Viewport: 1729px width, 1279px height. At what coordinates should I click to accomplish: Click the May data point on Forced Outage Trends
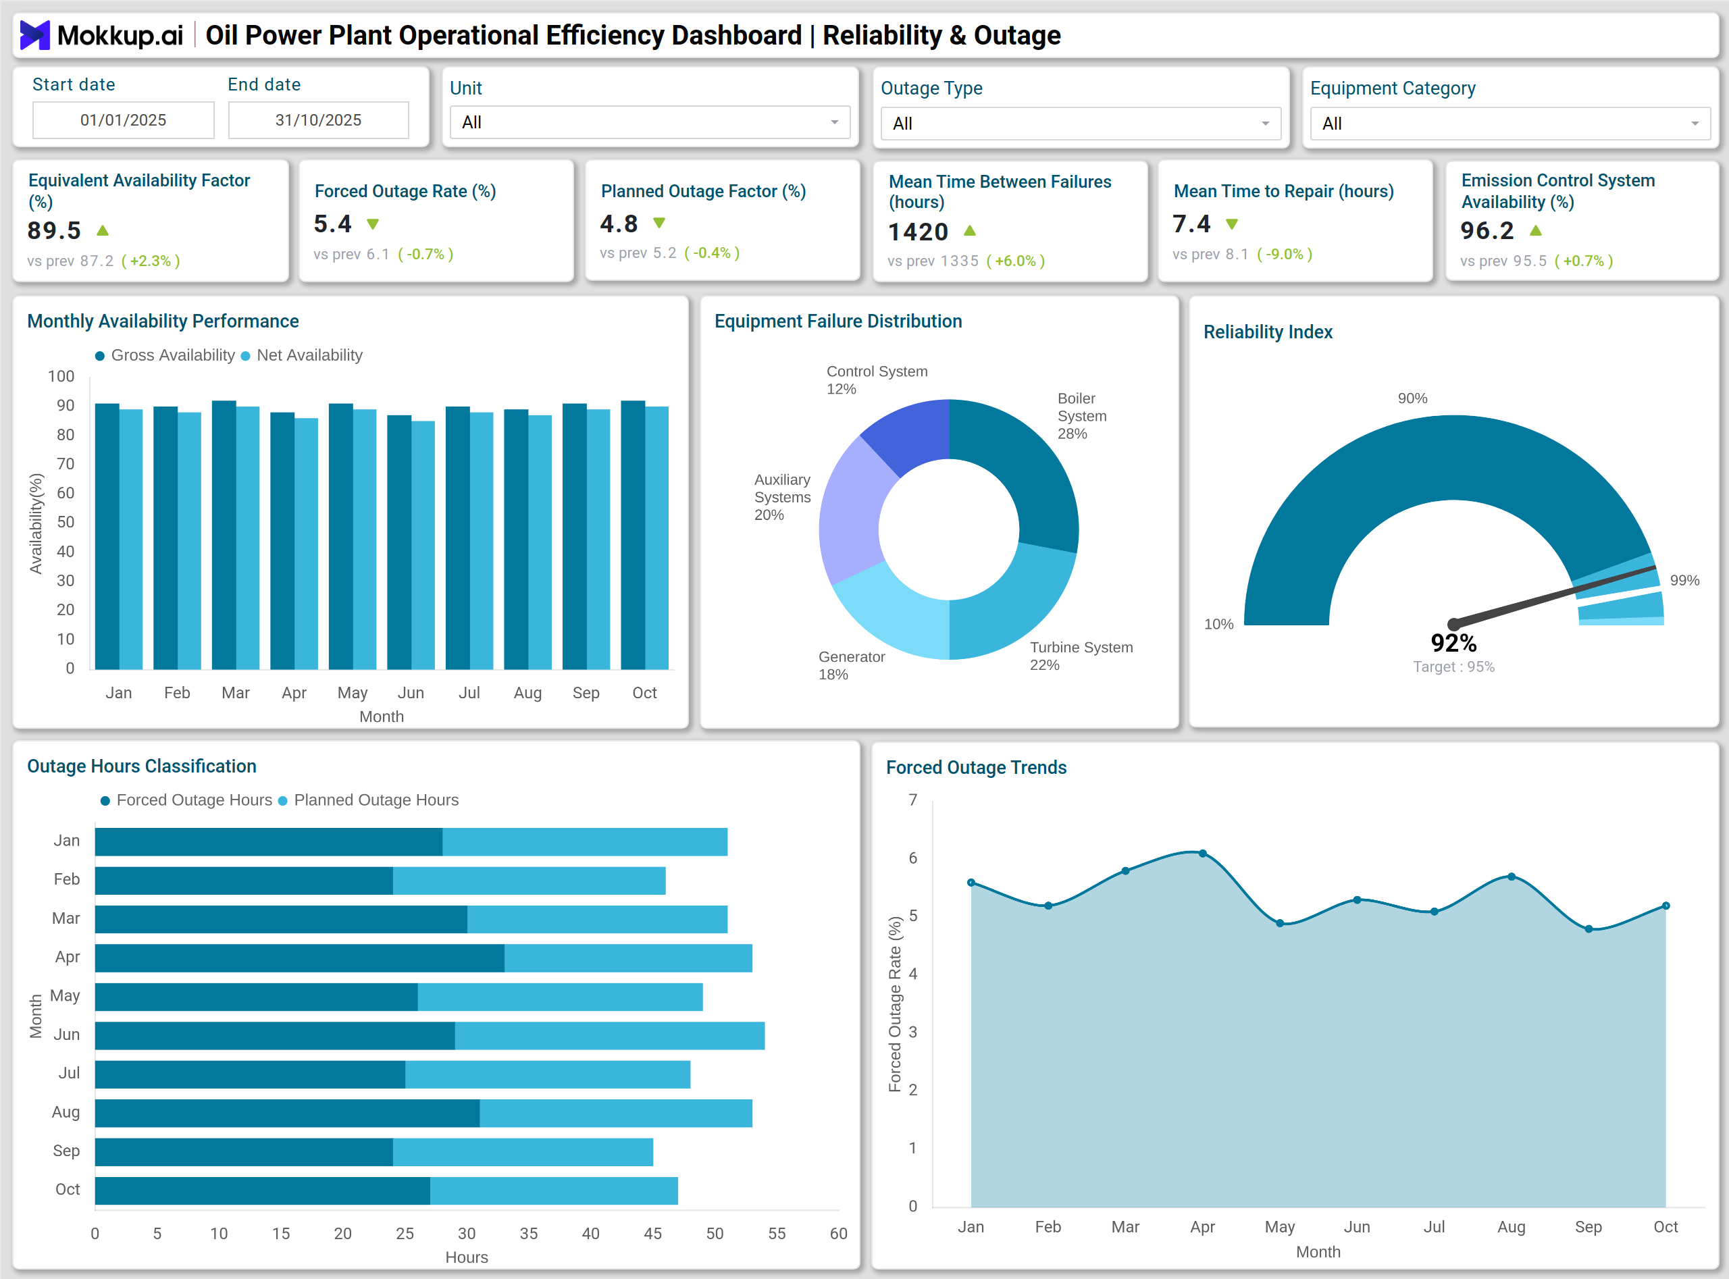(1280, 924)
